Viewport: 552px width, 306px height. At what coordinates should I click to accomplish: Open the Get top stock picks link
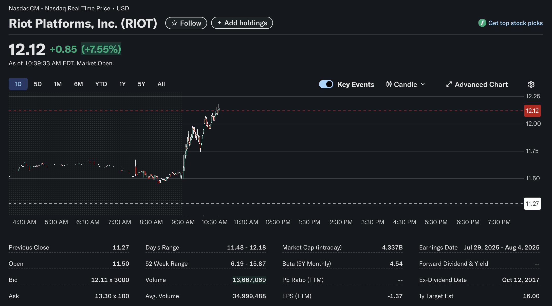pos(510,23)
